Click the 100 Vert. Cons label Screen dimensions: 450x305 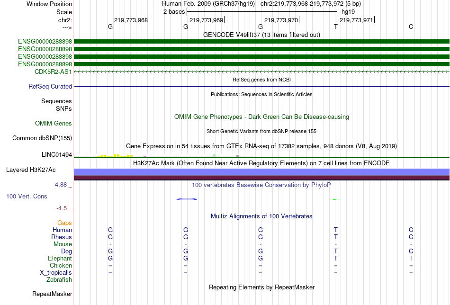click(27, 196)
